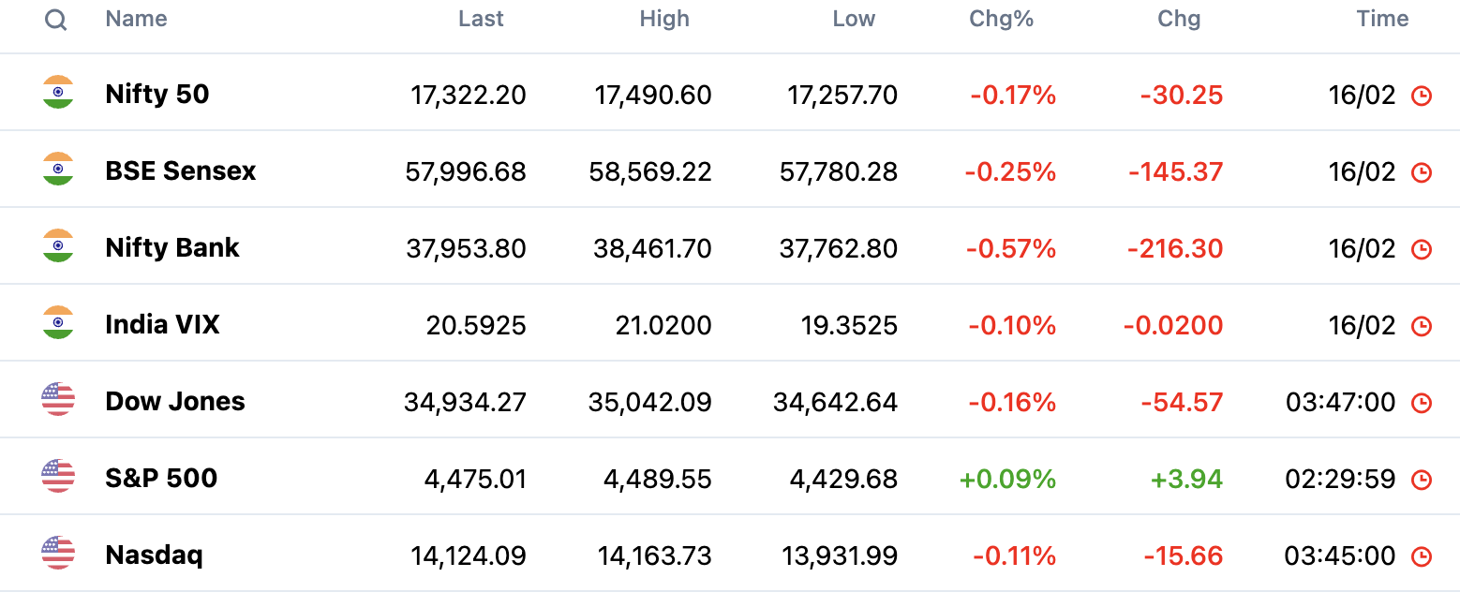Click the clock icon in Nifty 50 row
Viewport: 1460px width, 607px height.
coord(1422,96)
